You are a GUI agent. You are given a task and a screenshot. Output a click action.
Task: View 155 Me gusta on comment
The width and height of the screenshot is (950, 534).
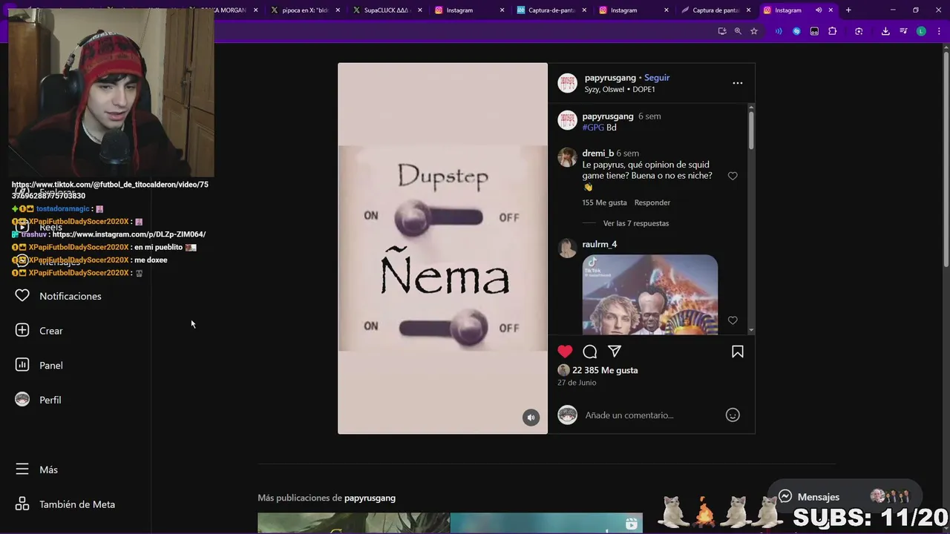pyautogui.click(x=605, y=202)
